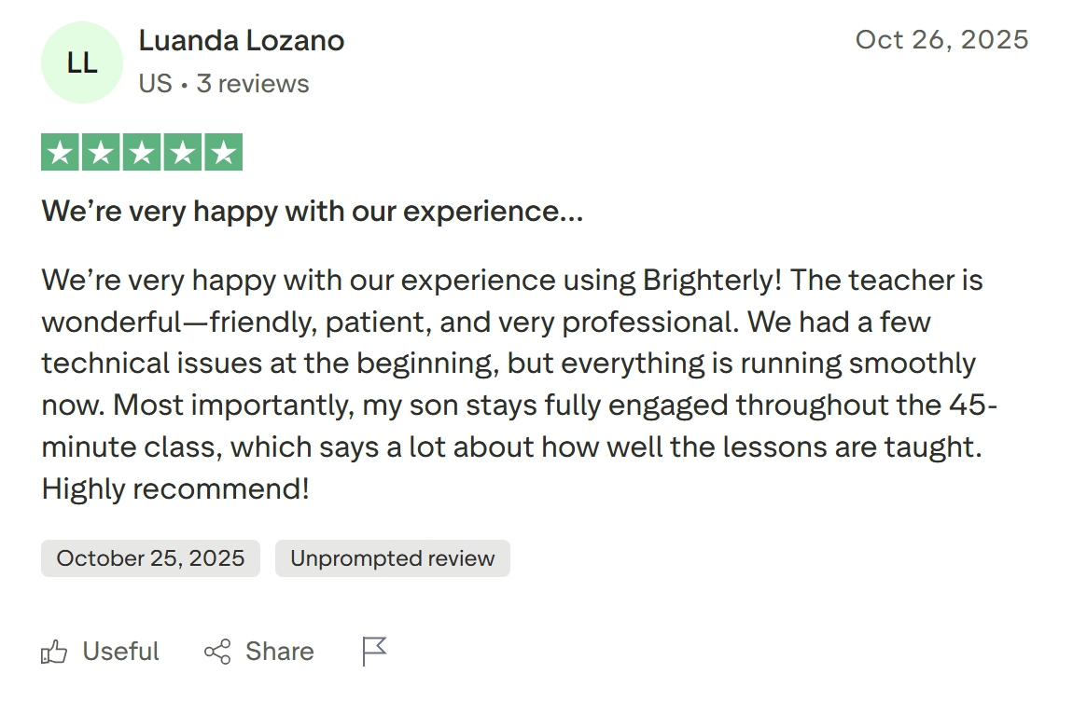This screenshot has height=701, width=1073.
Task: Click the Share text label
Action: click(279, 652)
